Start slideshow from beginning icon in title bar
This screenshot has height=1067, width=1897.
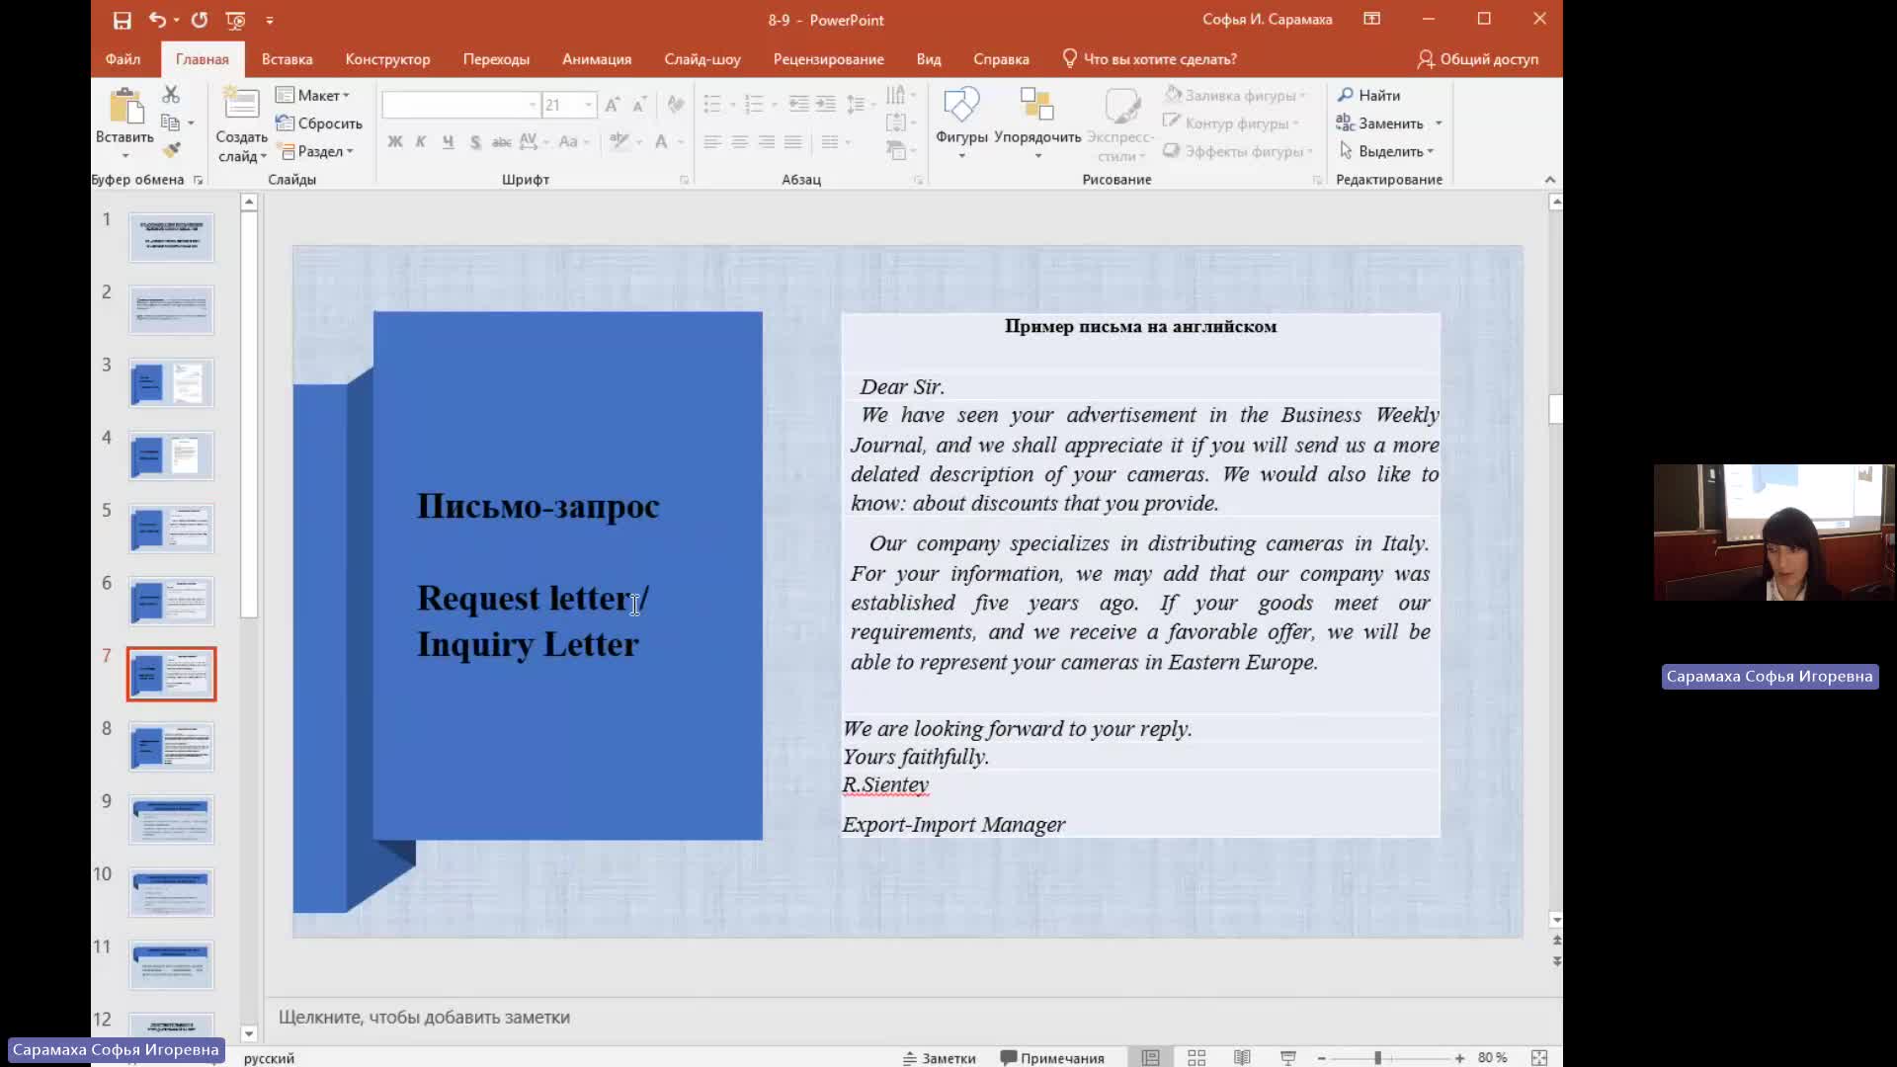pos(235,20)
